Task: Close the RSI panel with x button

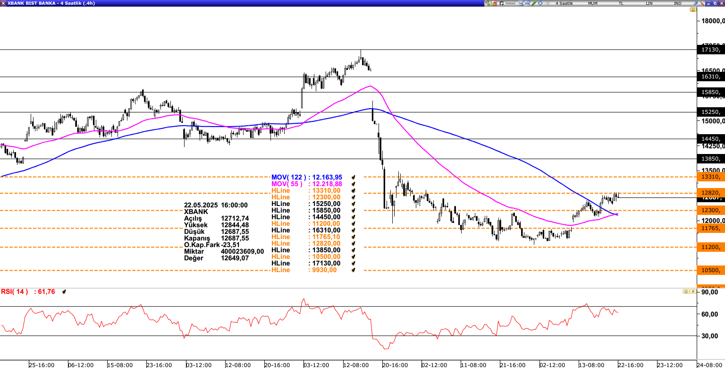Action: [692, 291]
